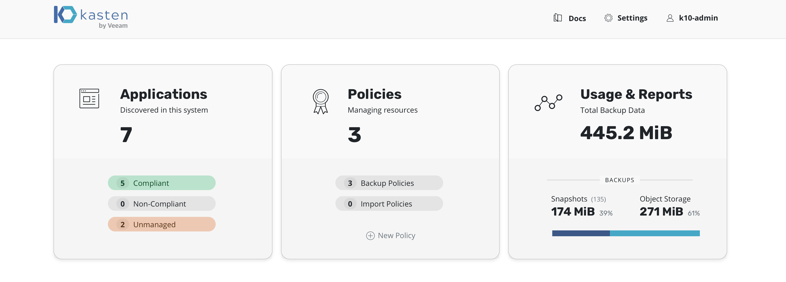The image size is (786, 282).
Task: Click the Policies ribbon badge icon
Action: (x=321, y=102)
